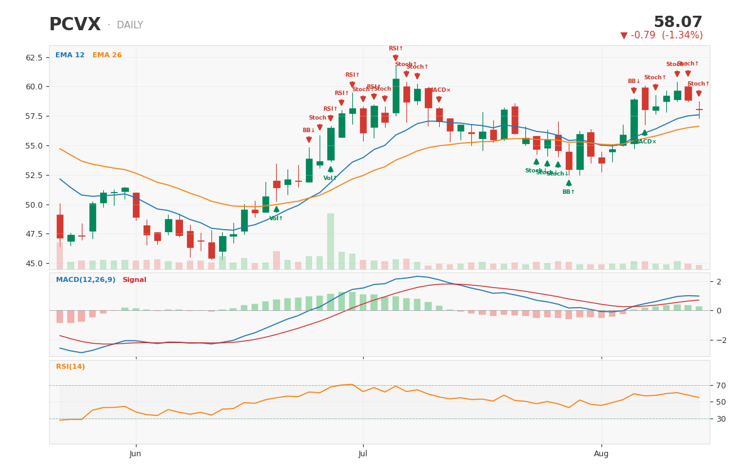Click the PCVX ticker symbol title
Viewport: 755px width, 472px height.
(75, 25)
